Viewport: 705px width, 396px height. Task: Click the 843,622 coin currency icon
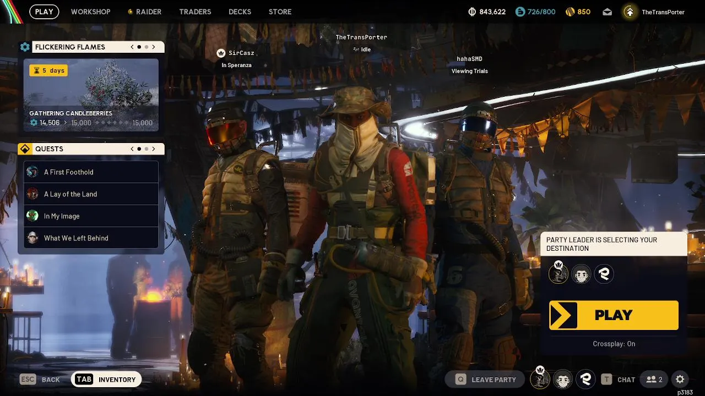[x=472, y=12]
